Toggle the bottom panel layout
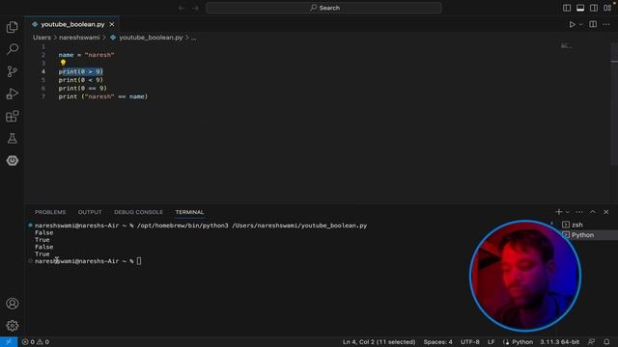This screenshot has height=347, width=618. tap(580, 8)
